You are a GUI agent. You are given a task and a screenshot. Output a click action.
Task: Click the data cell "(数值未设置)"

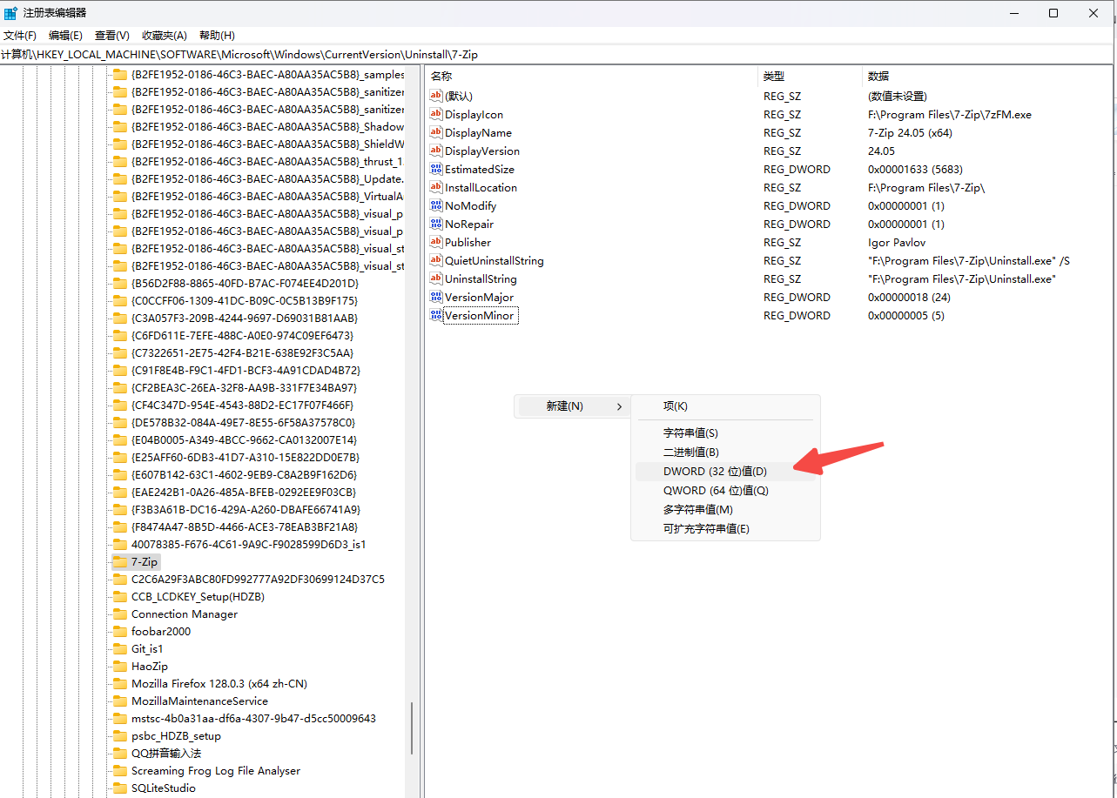(898, 97)
